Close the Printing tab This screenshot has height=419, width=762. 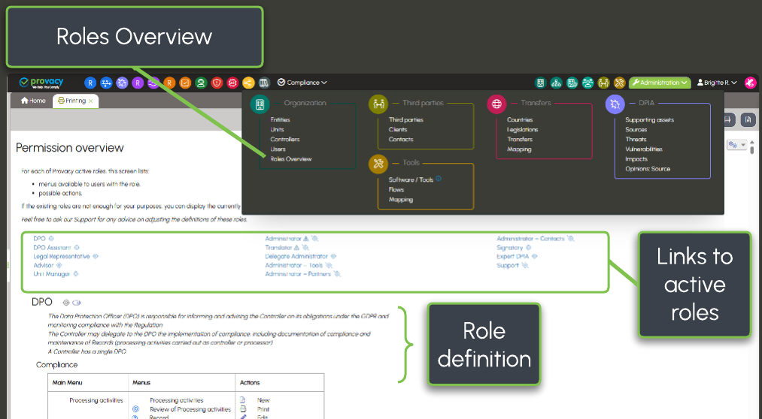(x=91, y=101)
